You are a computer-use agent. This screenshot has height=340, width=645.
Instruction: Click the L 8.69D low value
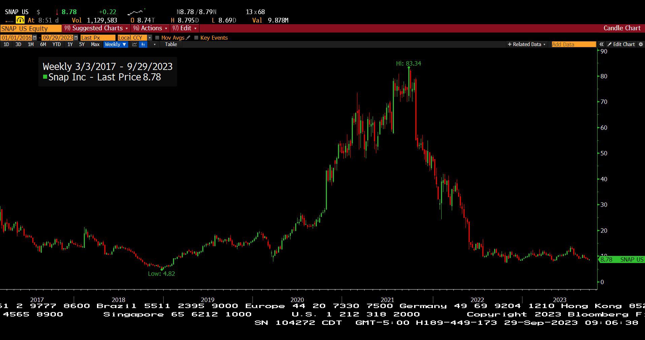pyautogui.click(x=224, y=21)
